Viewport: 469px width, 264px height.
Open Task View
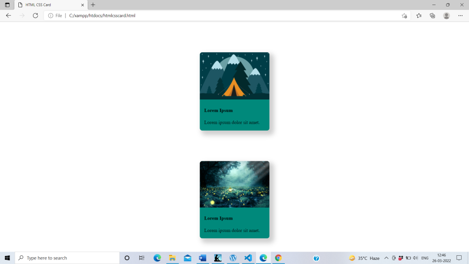click(x=142, y=258)
